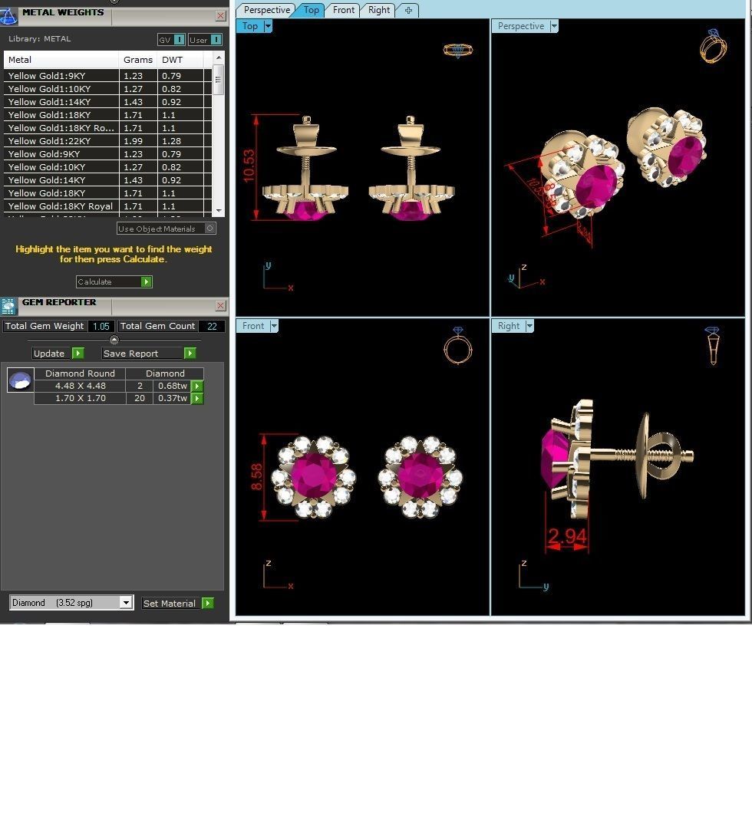This screenshot has height=816, width=752.
Task: Click the metal list scroll down arrow
Action: (219, 211)
